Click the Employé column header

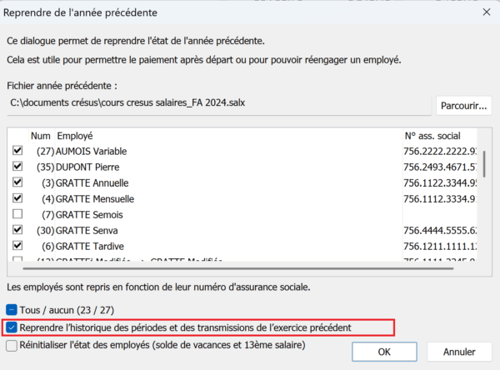(75, 135)
